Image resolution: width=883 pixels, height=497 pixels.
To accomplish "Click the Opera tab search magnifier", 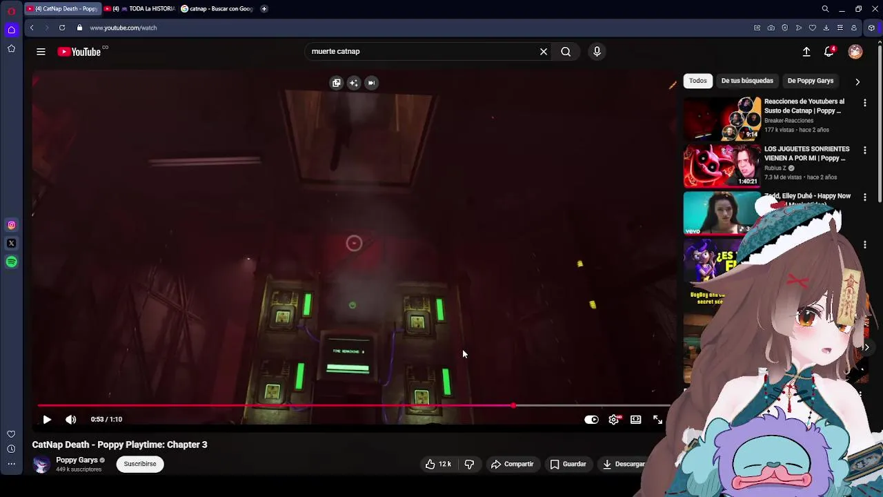I will pos(825,9).
